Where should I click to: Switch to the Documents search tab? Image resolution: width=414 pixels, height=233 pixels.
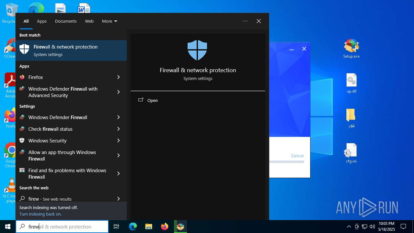[x=66, y=21]
